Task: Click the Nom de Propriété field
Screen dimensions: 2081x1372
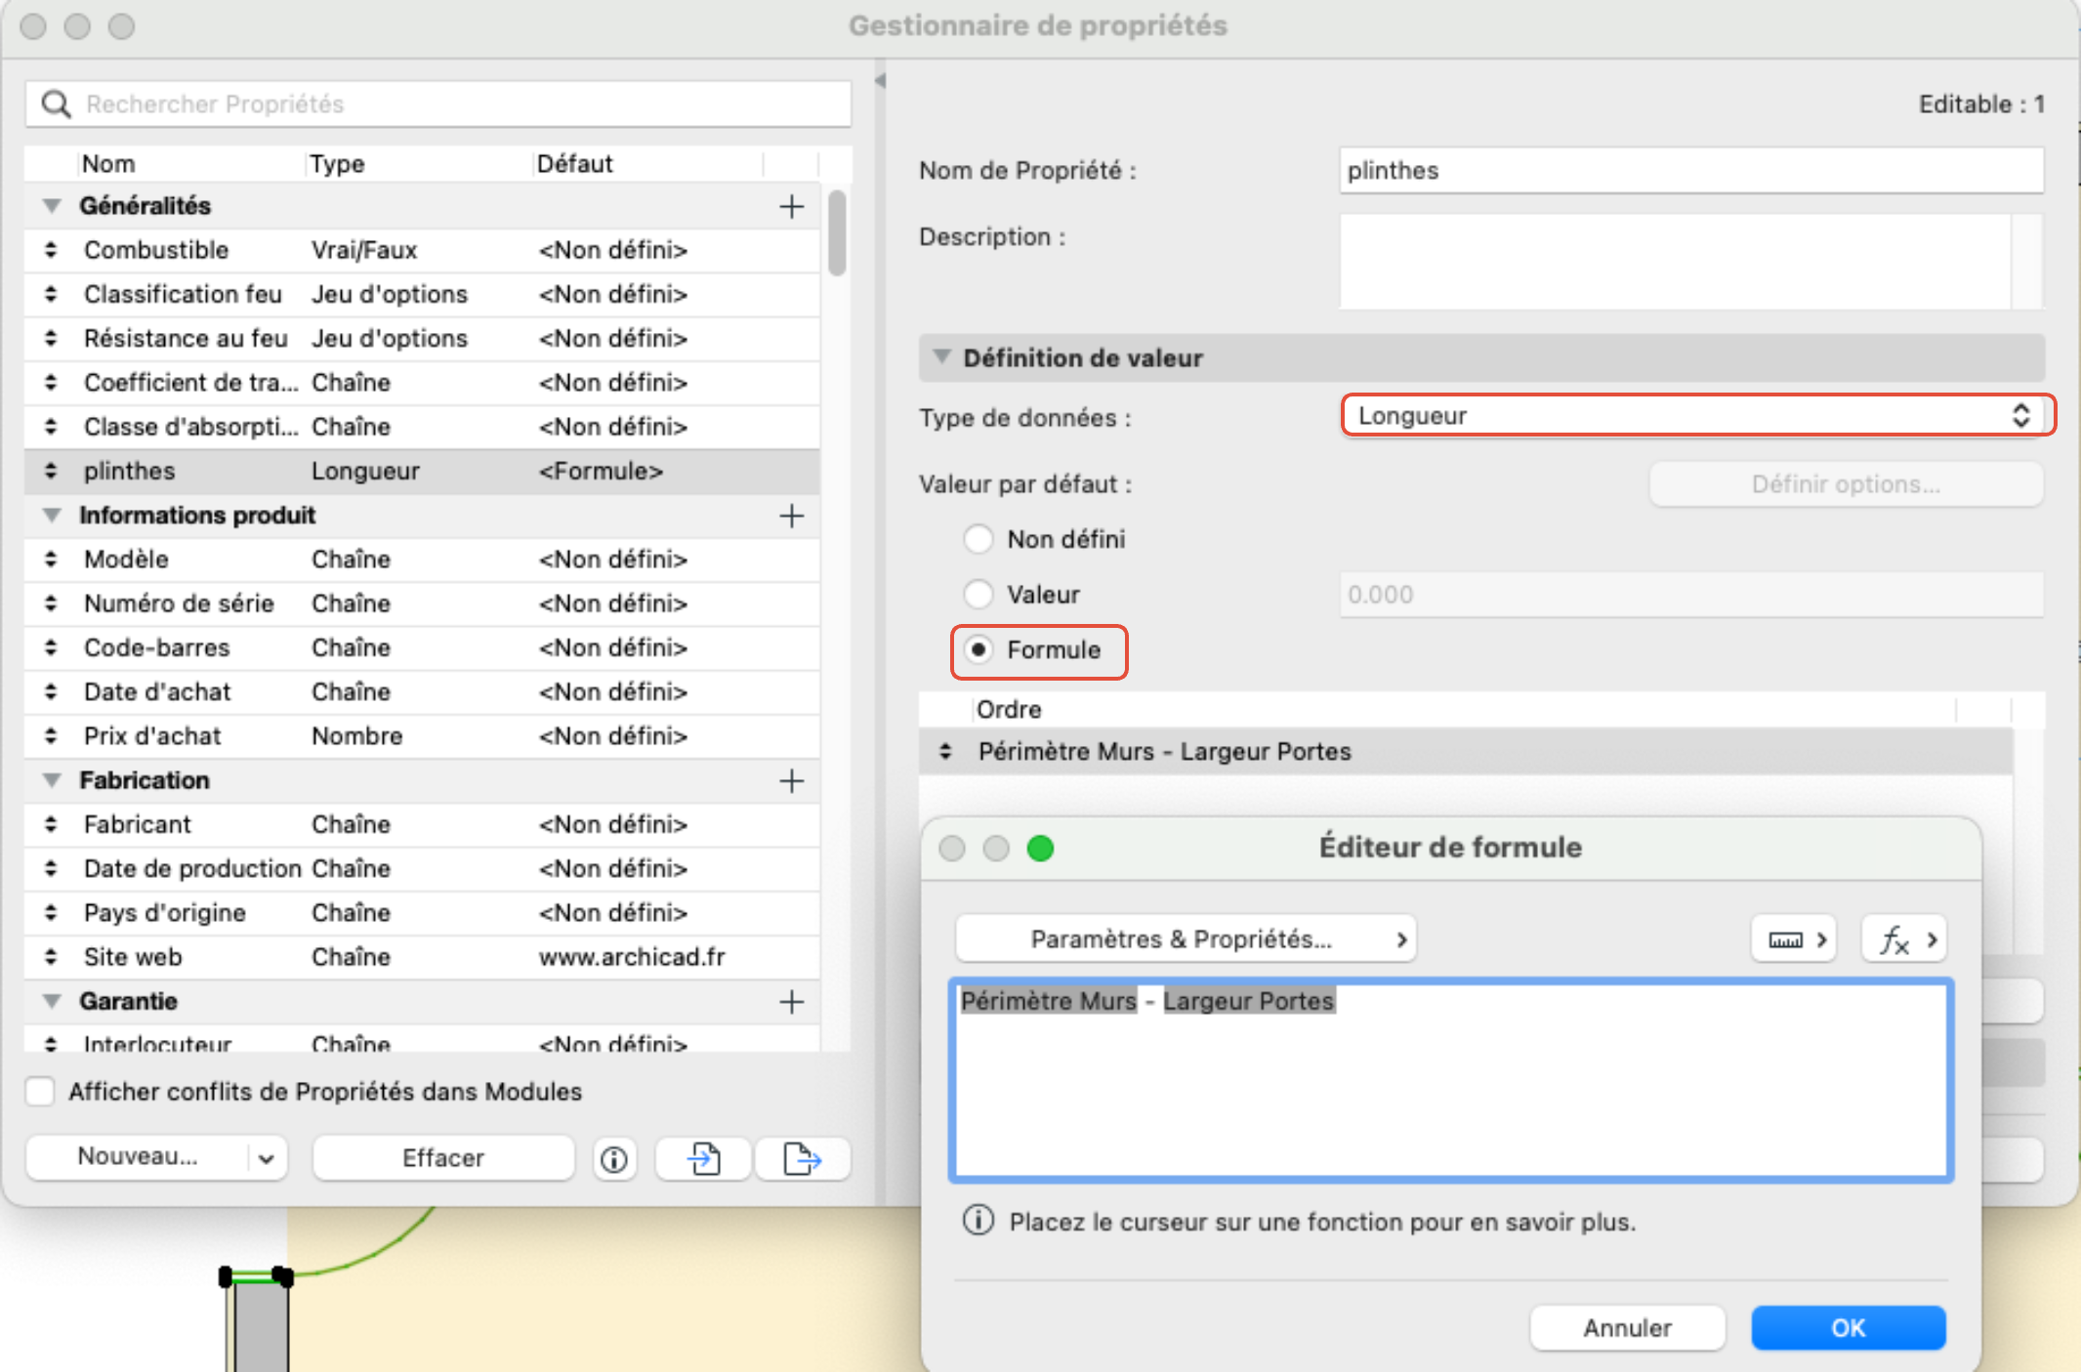Action: pyautogui.click(x=1691, y=171)
